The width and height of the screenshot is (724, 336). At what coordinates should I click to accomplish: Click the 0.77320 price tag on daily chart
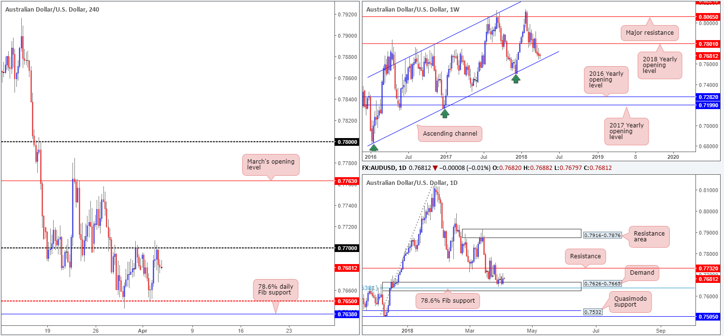coord(708,268)
